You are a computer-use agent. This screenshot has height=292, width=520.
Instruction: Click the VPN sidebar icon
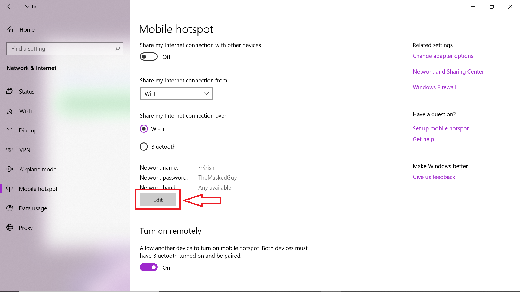[x=10, y=150]
